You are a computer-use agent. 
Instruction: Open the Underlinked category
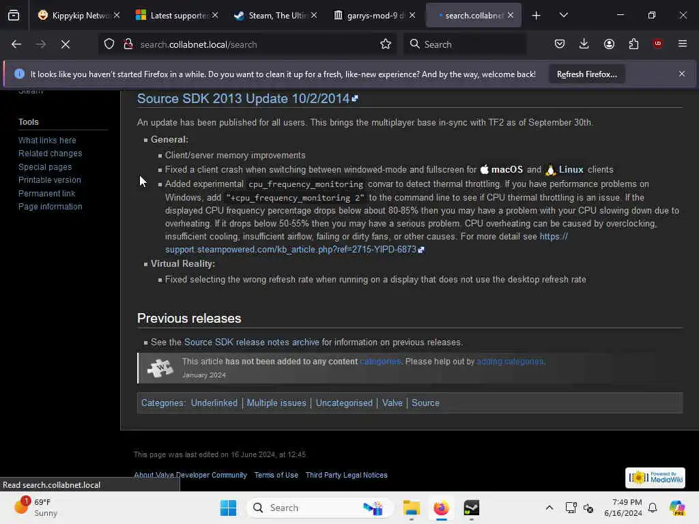pyautogui.click(x=214, y=403)
